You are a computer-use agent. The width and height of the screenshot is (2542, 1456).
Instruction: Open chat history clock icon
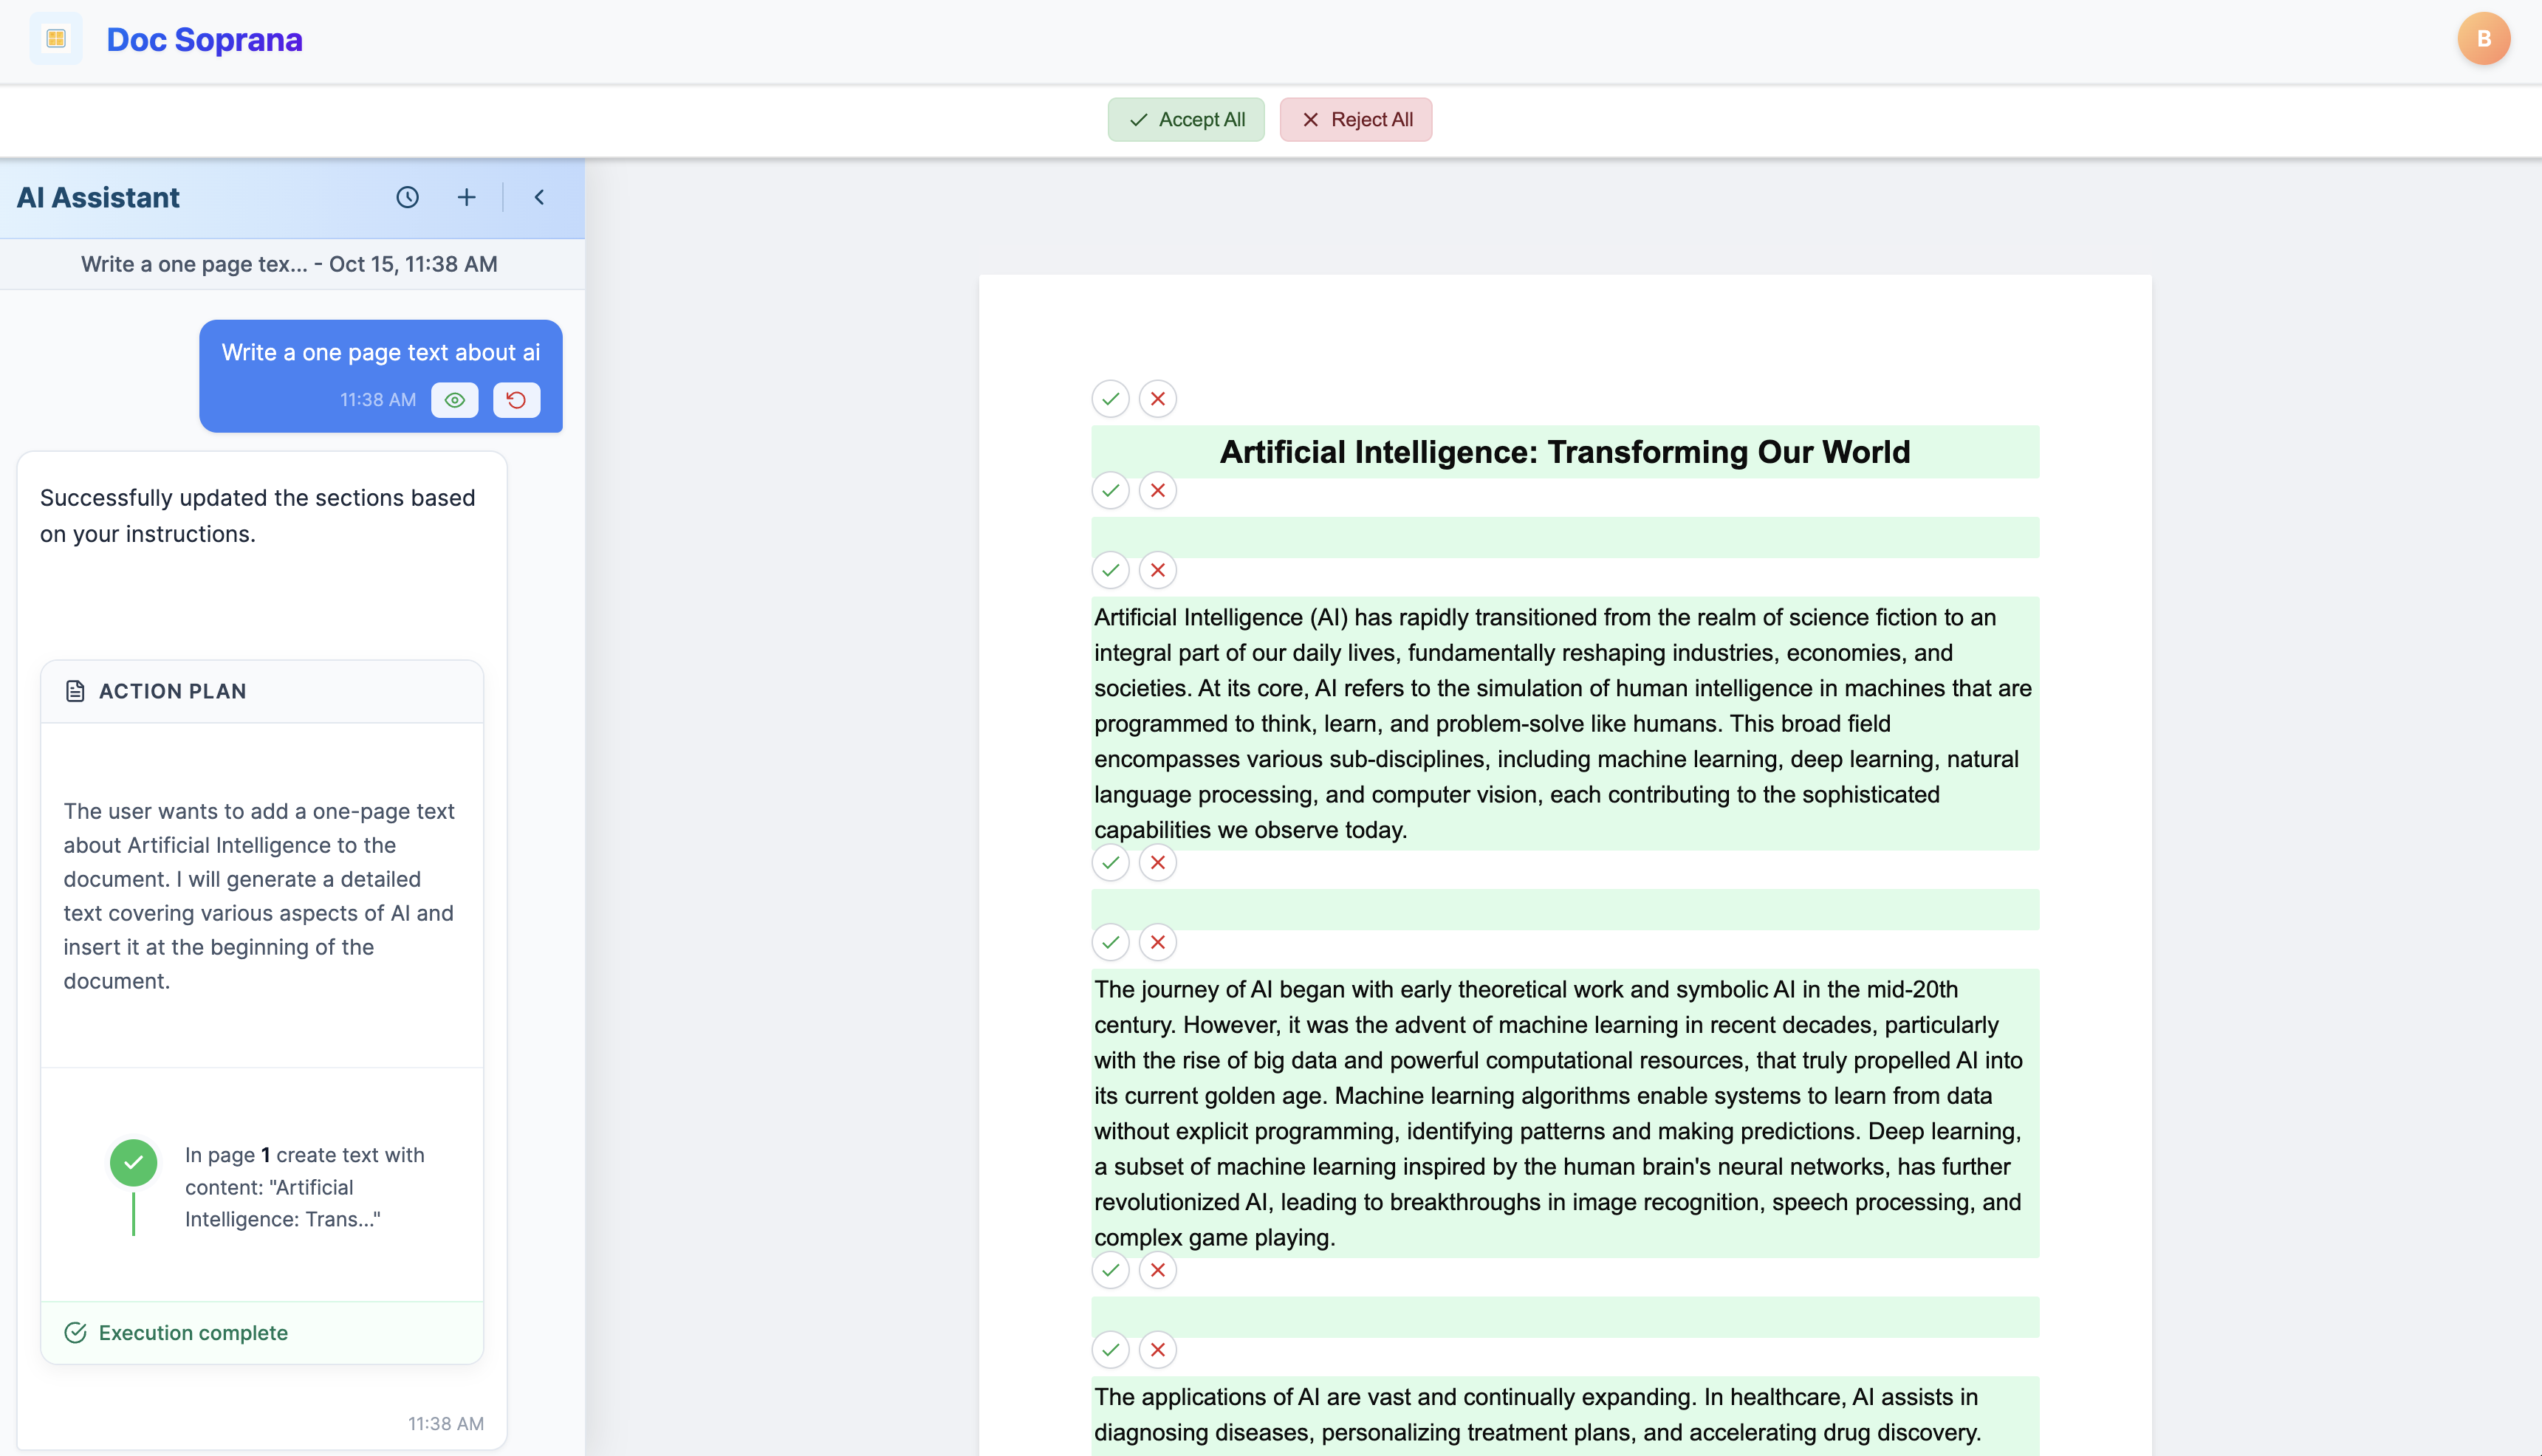(x=407, y=197)
